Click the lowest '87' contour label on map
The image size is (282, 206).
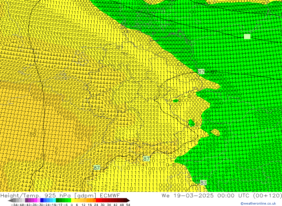(203, 183)
